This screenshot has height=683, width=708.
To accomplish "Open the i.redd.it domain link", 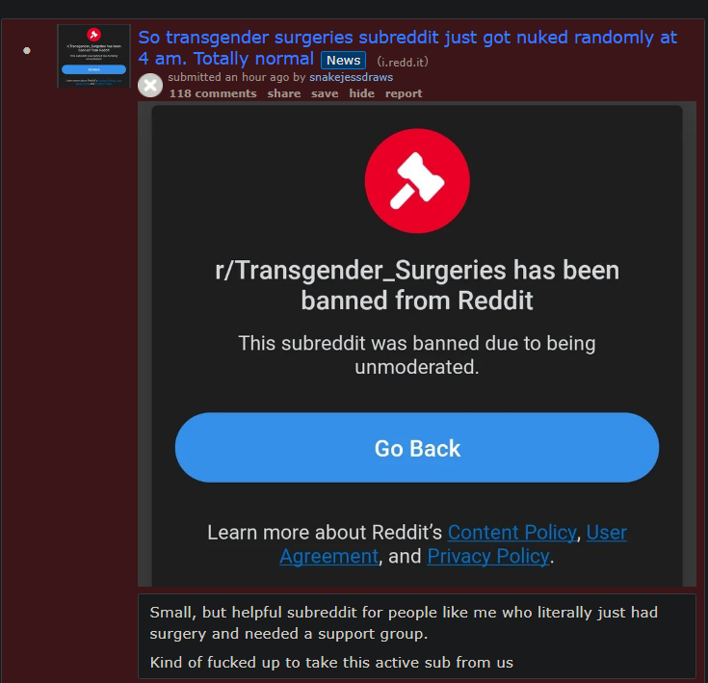I will 403,62.
